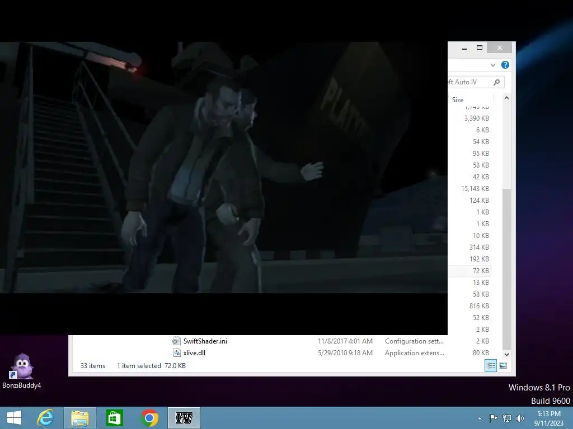The width and height of the screenshot is (573, 429).
Task: Click the 816 KB size cell
Action: point(479,306)
